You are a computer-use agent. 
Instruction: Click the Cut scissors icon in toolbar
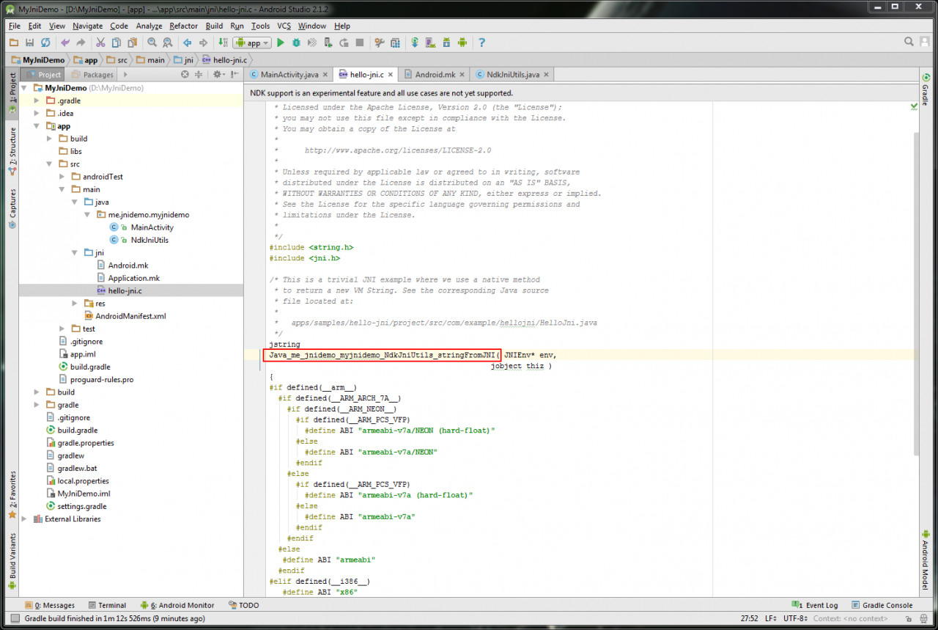click(x=100, y=43)
